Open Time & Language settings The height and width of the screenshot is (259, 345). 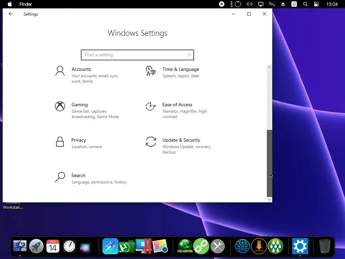pos(172,72)
